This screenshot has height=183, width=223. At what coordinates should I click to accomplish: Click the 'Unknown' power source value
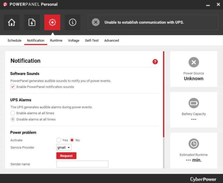(x=194, y=79)
